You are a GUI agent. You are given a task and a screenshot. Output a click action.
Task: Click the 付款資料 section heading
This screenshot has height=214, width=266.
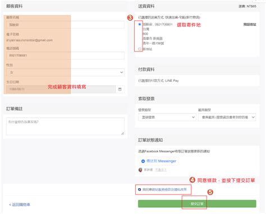(x=146, y=69)
